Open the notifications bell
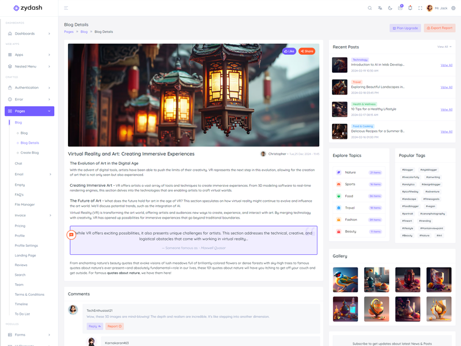Image resolution: width=461 pixels, height=346 pixels. 410,8
